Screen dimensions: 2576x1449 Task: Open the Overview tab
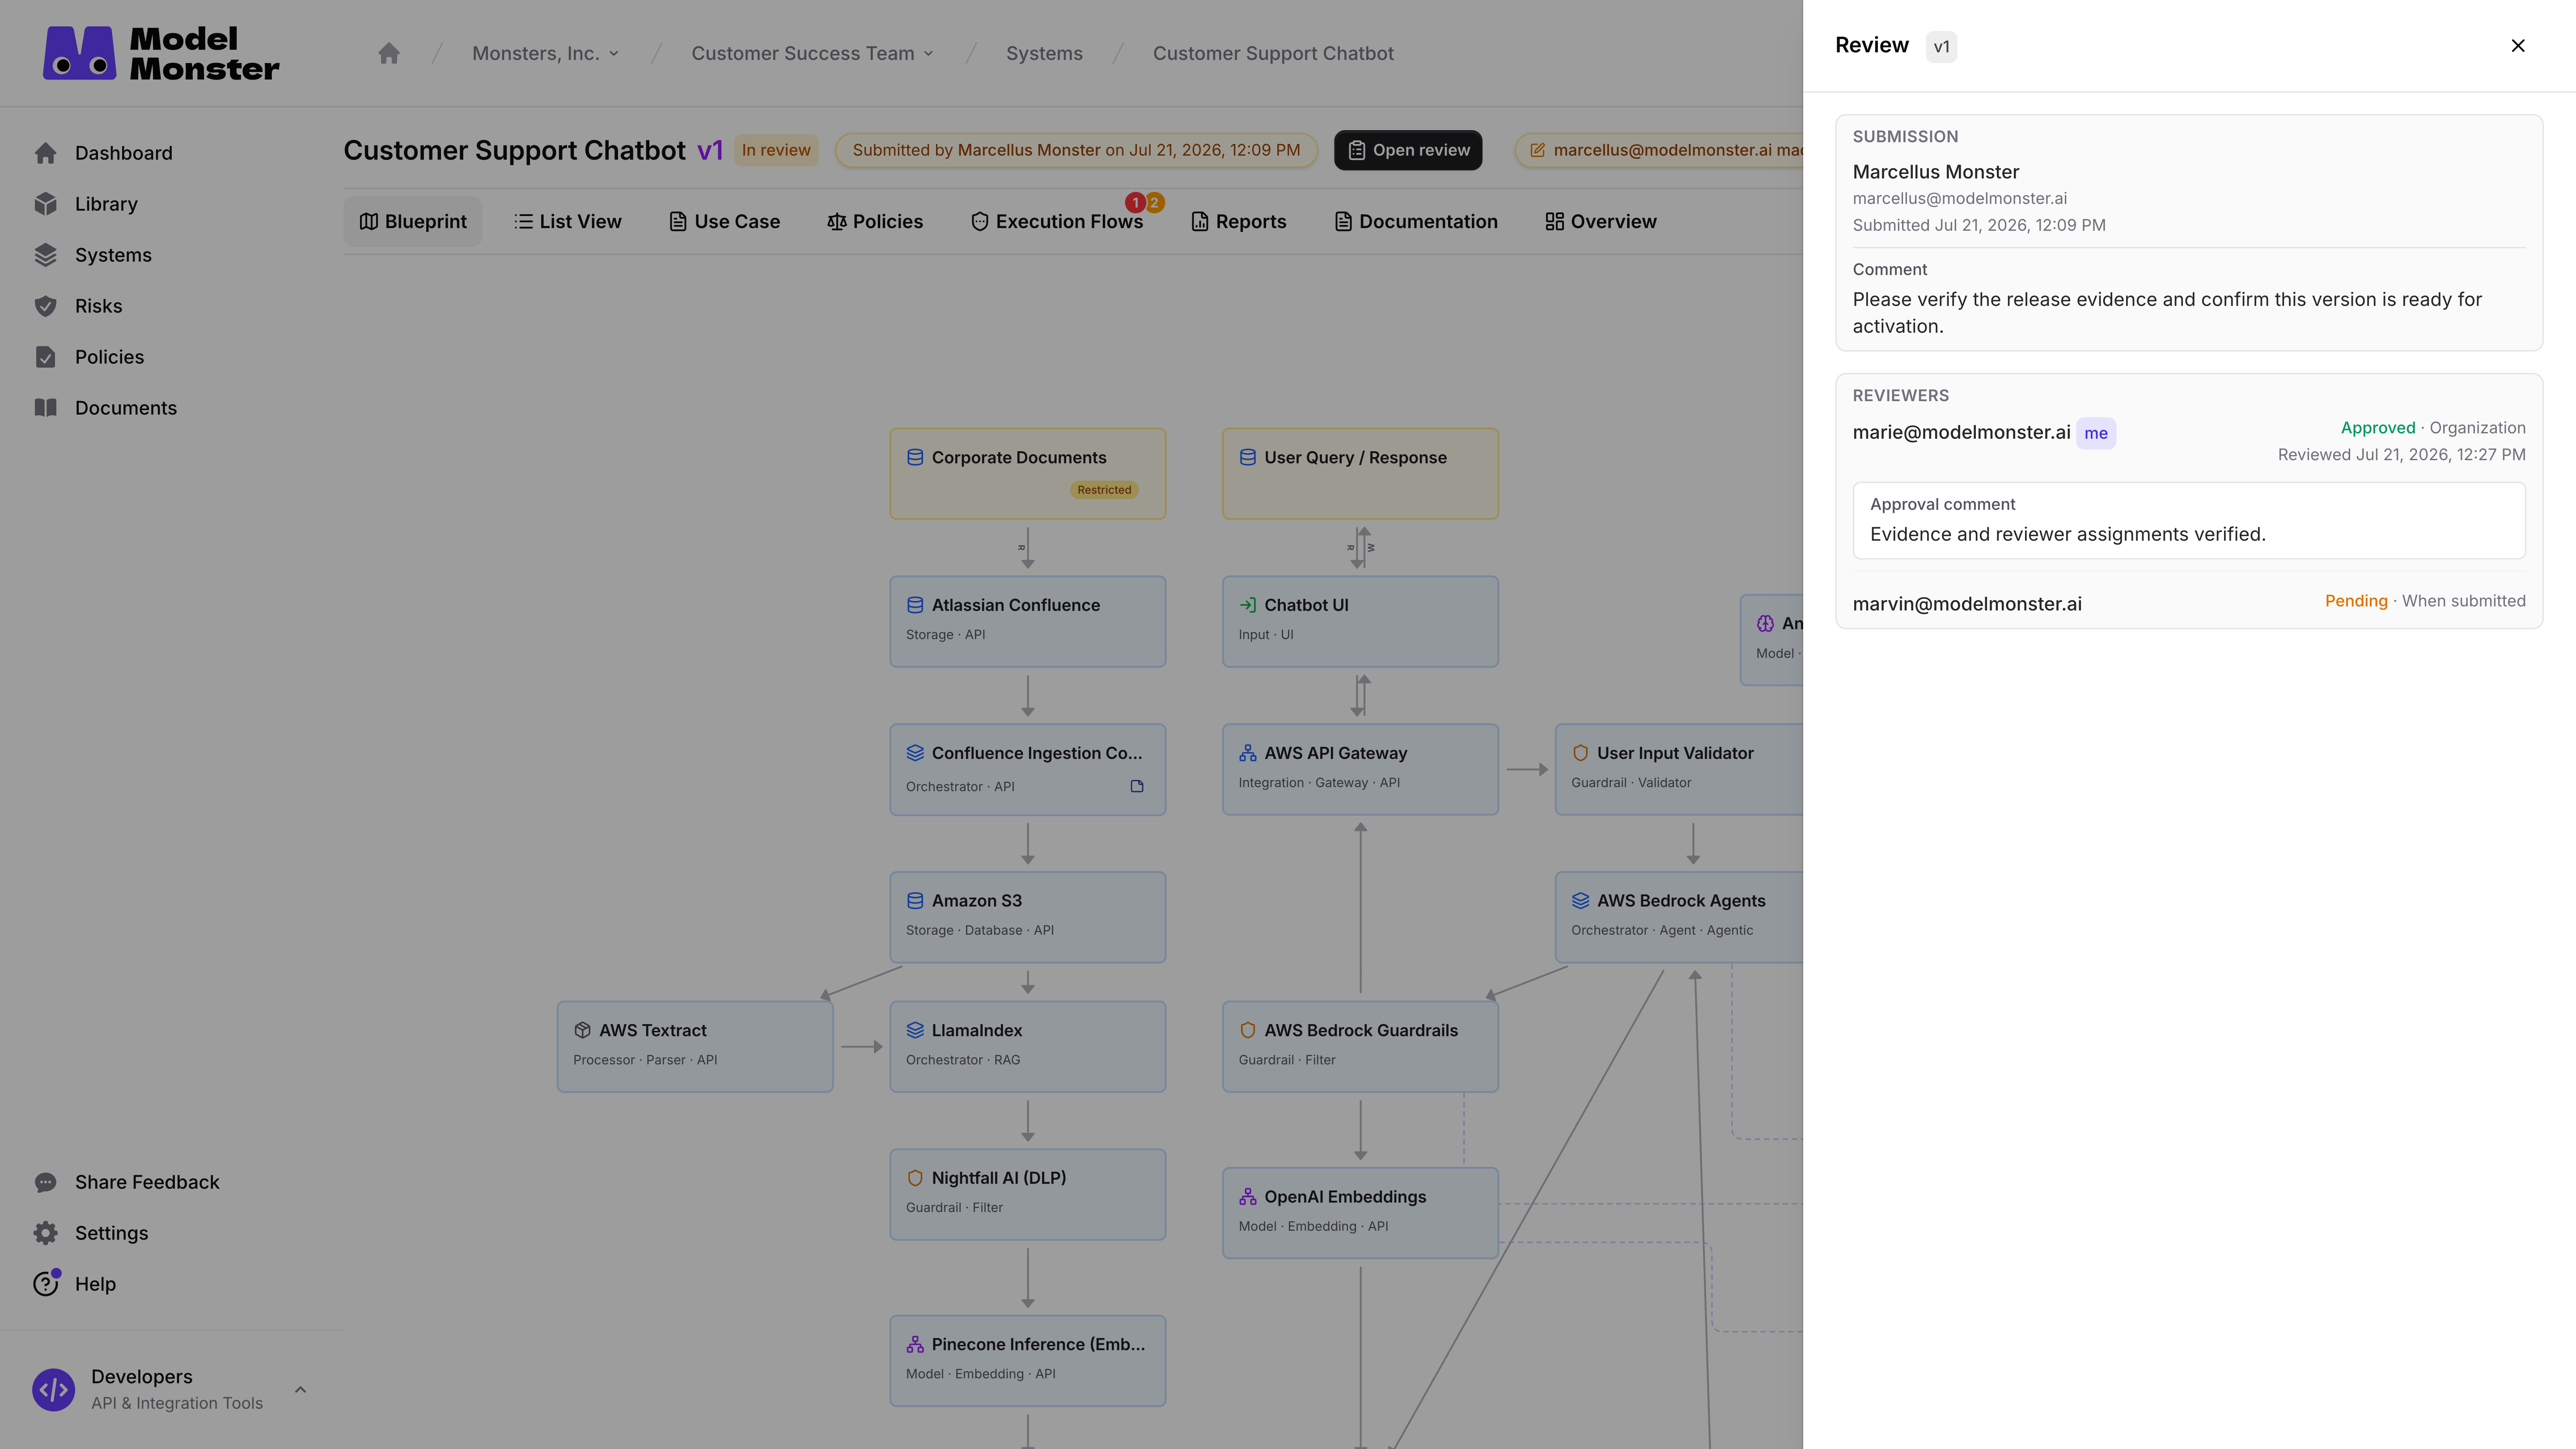coord(1601,221)
